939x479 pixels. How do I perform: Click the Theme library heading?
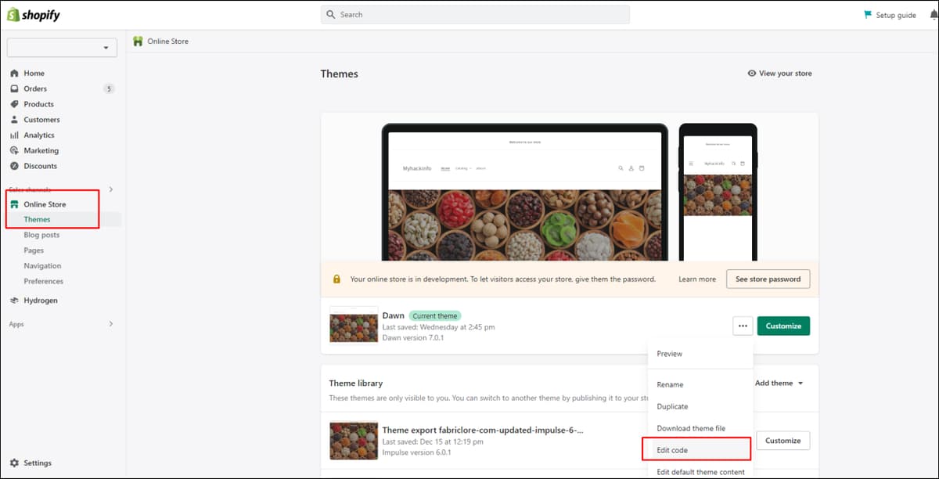(356, 384)
